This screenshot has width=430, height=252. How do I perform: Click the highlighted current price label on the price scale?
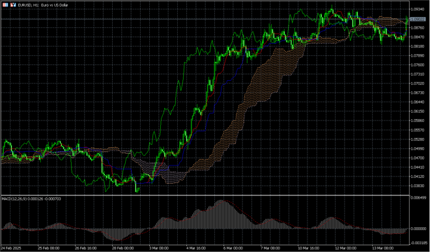pyautogui.click(x=417, y=19)
